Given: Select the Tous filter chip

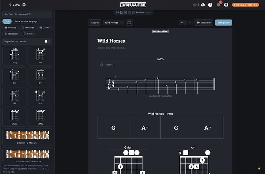Looking at the screenshot, I should pyautogui.click(x=7, y=22).
